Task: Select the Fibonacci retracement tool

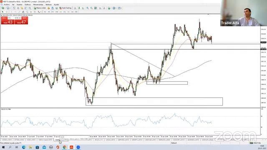Action: pos(27,12)
